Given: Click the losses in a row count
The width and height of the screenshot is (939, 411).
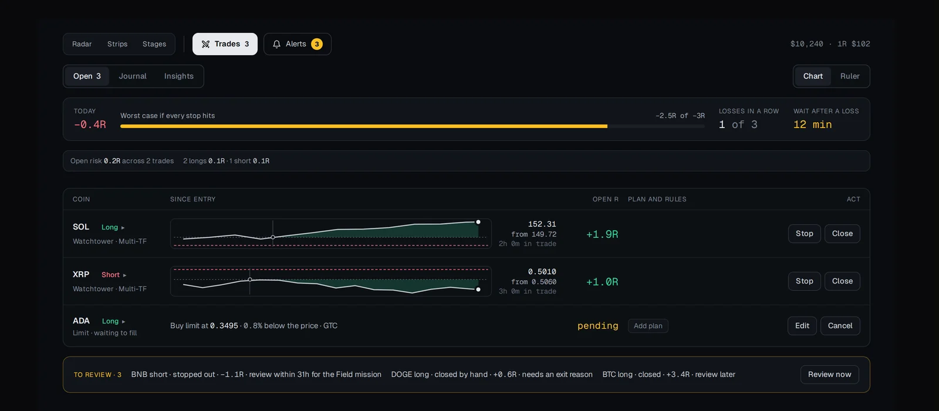Looking at the screenshot, I should click(738, 124).
